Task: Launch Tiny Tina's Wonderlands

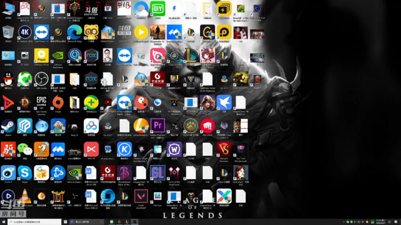Action: click(241, 149)
